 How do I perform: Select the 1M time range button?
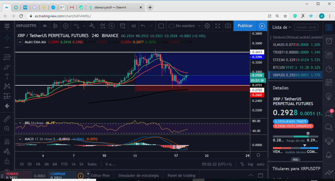[38, 164]
